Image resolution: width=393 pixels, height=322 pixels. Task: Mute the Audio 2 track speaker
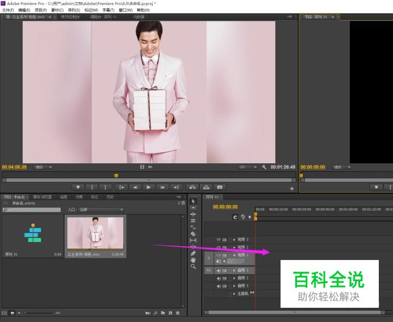pyautogui.click(x=219, y=278)
